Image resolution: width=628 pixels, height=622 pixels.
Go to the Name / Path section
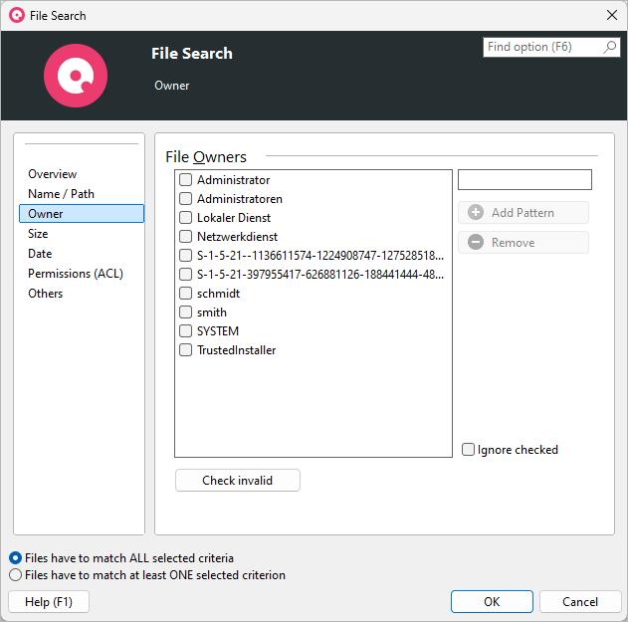(x=61, y=194)
